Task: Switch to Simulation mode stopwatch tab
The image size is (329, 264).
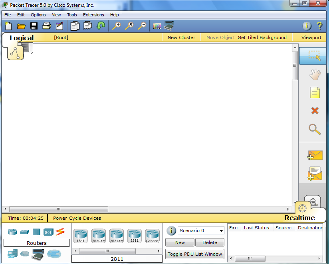Action: click(313, 201)
